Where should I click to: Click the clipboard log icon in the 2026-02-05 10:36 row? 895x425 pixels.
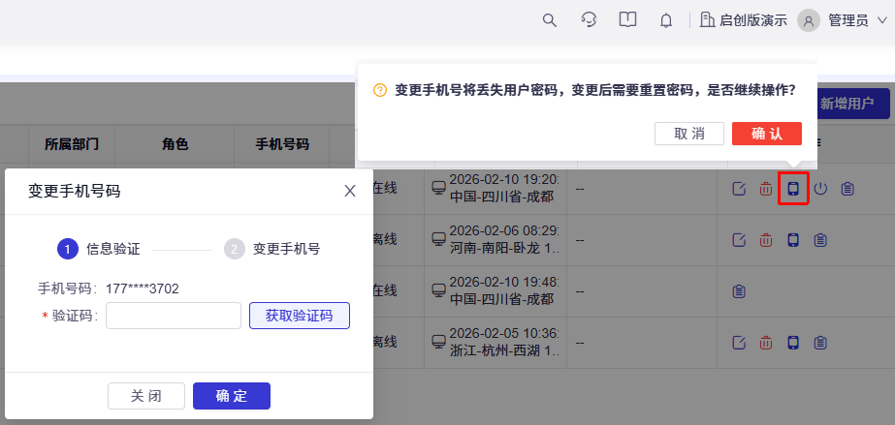[820, 343]
